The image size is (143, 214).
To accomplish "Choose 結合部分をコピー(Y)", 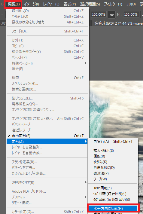I will click(48, 52).
